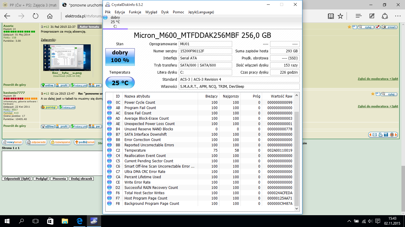This screenshot has width=405, height=227.
Task: Select the Successful RAIN Recovery Count row text
Action: (x=151, y=187)
